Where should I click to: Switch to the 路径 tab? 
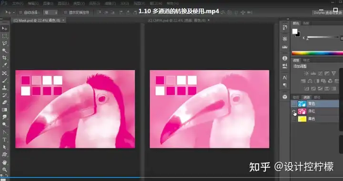pyautogui.click(x=317, y=97)
